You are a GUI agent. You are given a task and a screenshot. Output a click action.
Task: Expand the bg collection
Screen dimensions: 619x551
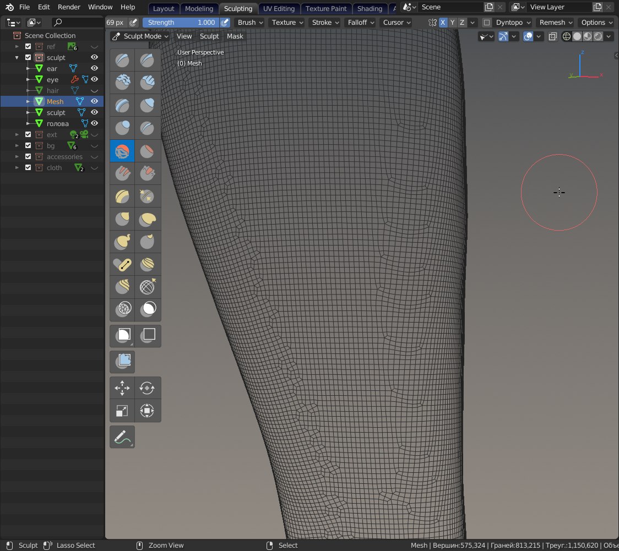pyautogui.click(x=17, y=145)
